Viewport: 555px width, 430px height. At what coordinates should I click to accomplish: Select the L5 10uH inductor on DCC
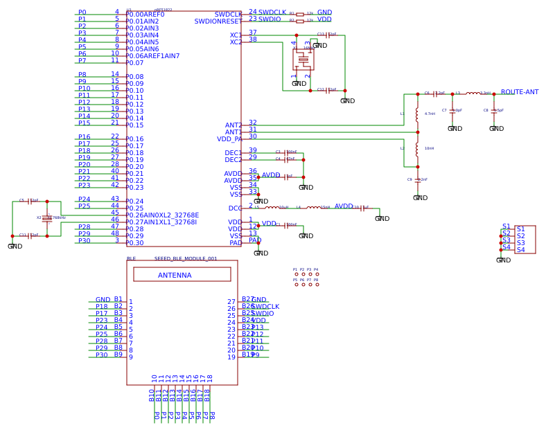point(272,207)
